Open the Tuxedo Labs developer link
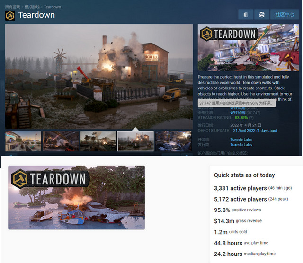Image resolution: width=303 pixels, height=263 pixels. pyautogui.click(x=241, y=140)
